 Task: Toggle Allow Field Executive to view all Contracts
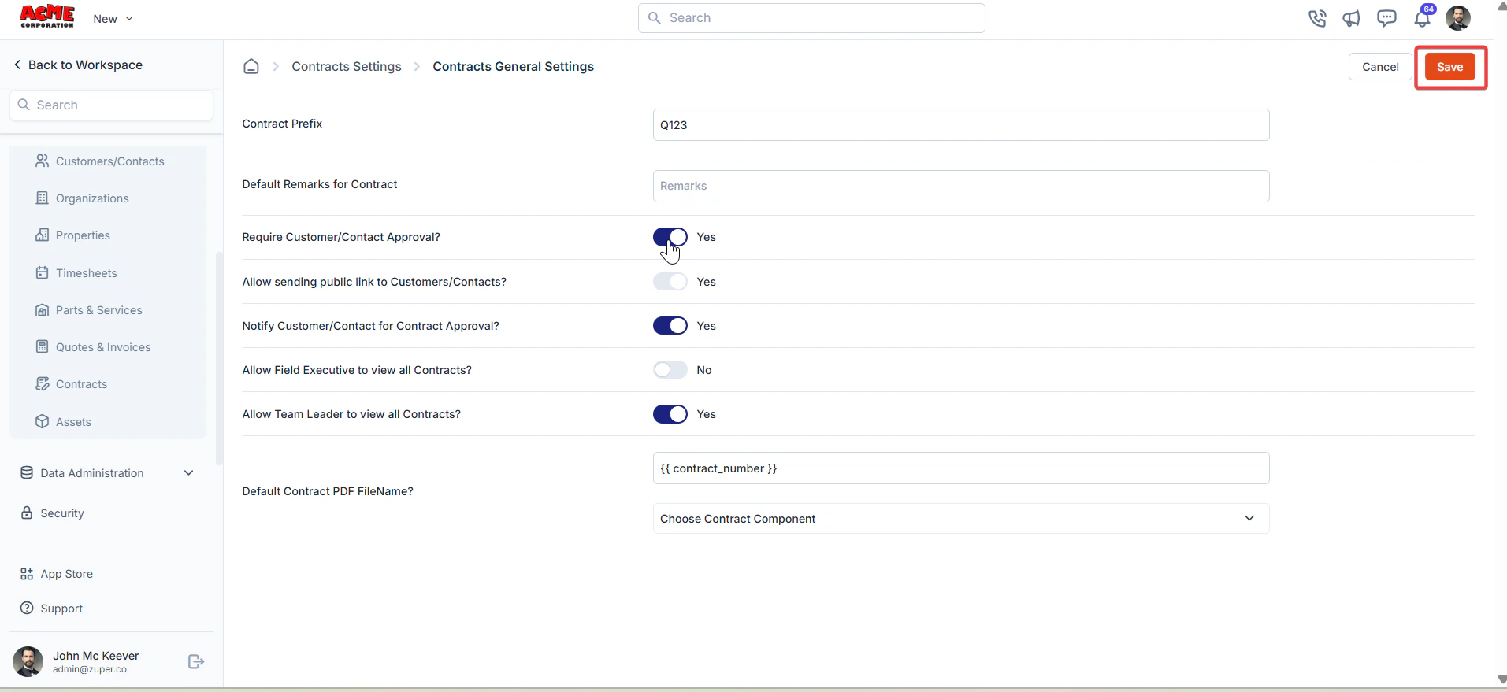pyautogui.click(x=670, y=369)
